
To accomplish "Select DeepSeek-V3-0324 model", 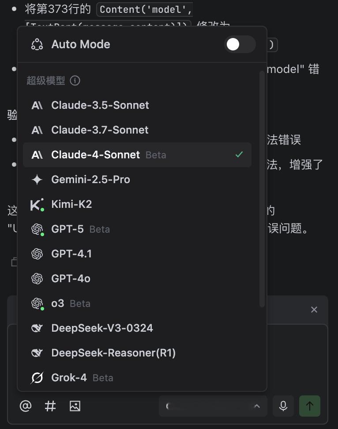I will (x=137, y=328).
